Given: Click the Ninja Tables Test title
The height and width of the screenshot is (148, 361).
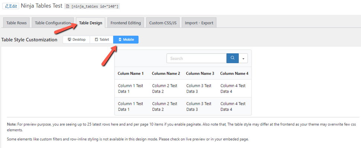Looking at the screenshot, I should click(x=42, y=6).
